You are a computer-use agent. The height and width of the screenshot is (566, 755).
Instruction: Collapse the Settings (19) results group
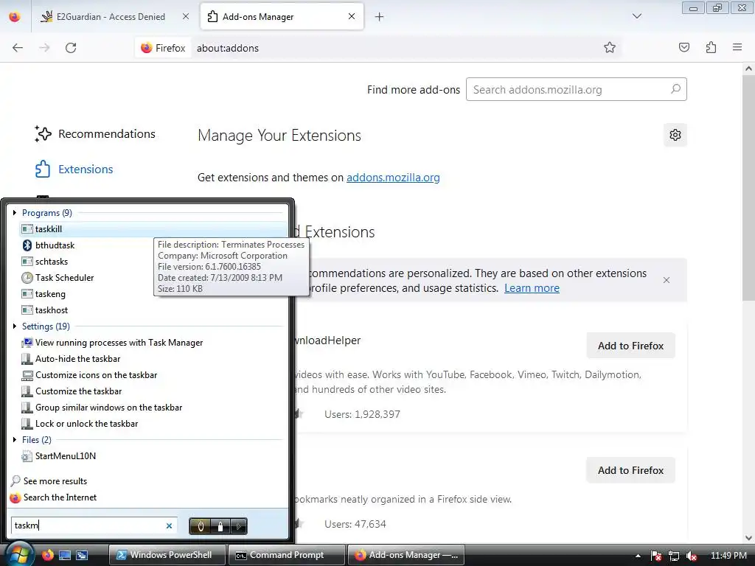[15, 326]
